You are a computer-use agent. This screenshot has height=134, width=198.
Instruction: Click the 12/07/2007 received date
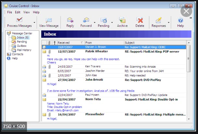(67, 52)
